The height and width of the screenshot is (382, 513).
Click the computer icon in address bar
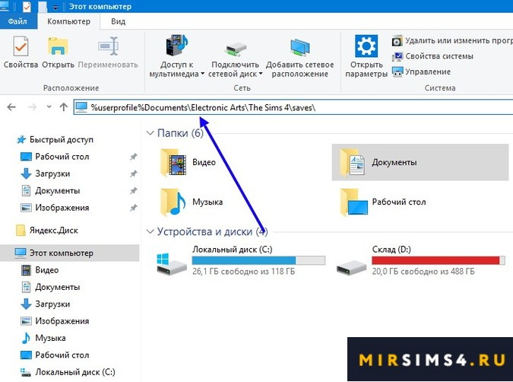click(81, 107)
